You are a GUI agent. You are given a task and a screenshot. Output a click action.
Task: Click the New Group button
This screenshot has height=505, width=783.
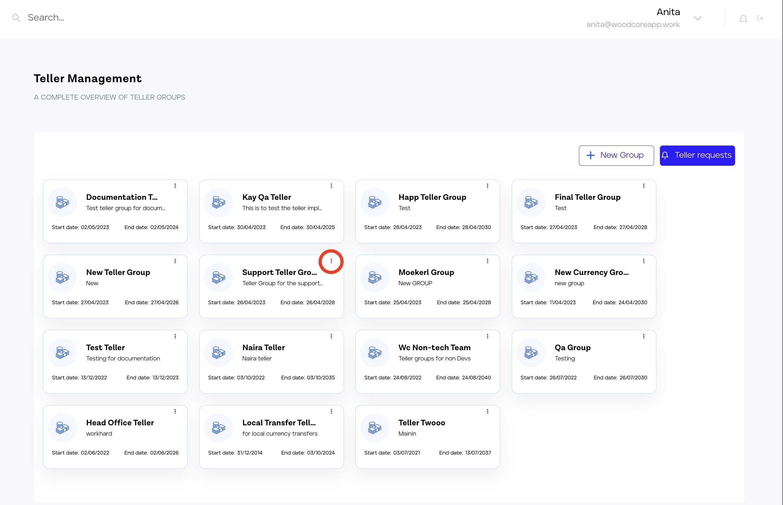[616, 155]
